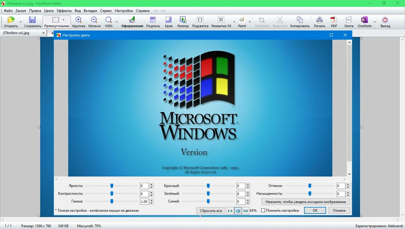Viewport: 405px width, 229px height.
Task: Click the Насыщенность slider handle
Action: [309, 194]
